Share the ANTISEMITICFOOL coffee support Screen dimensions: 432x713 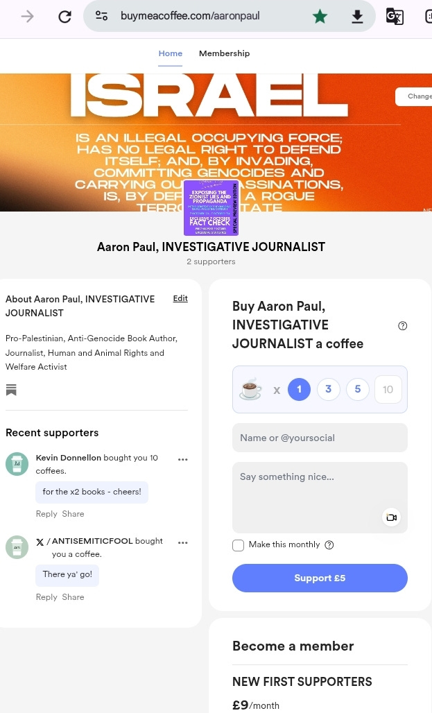73,597
